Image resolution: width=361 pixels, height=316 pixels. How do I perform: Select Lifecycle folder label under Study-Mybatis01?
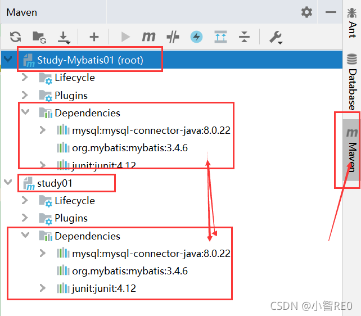coord(75,78)
